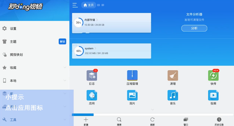
Task: Click the 352.92 MB / 591.20 MB text
Action: (x=96, y=53)
